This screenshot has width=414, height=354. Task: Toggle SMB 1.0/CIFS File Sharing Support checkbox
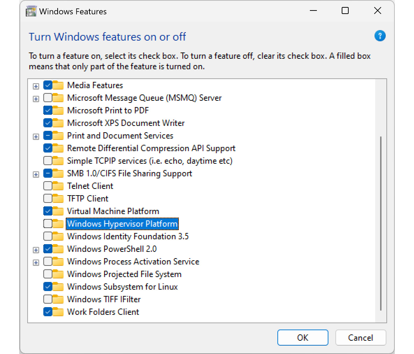[48, 174]
